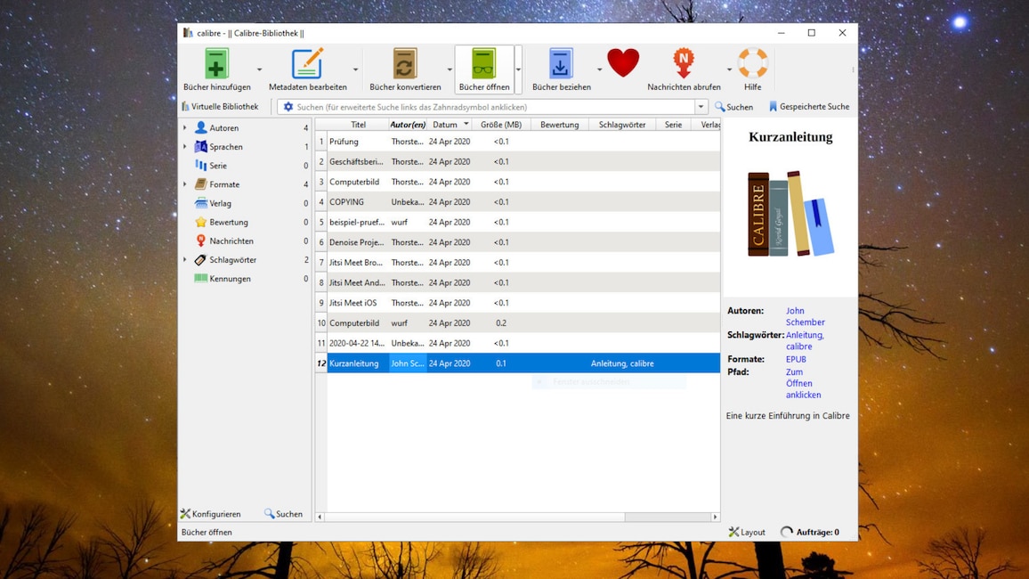Open the EPUB format link

pos(796,359)
